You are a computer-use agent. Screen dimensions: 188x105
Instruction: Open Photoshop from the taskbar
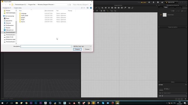(x=36, y=103)
